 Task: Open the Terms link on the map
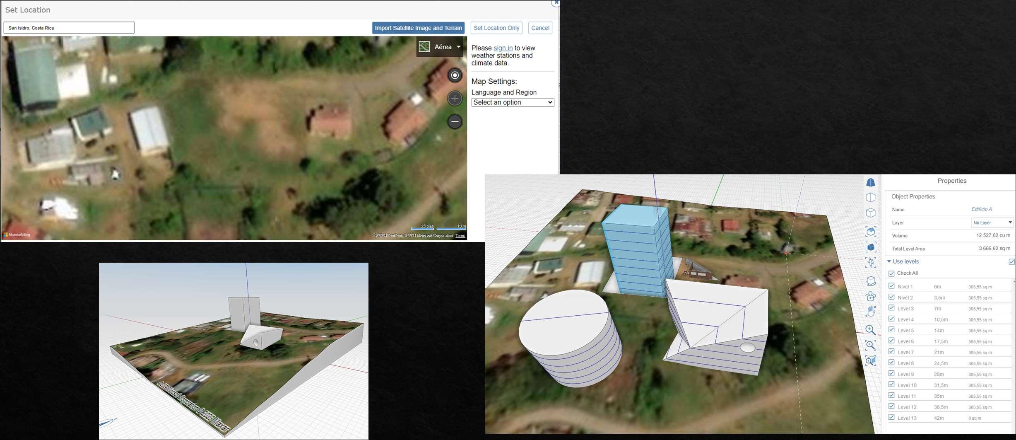pyautogui.click(x=460, y=236)
